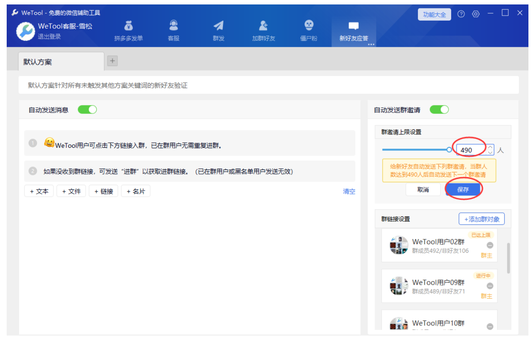
Task: Open the 加群好友 tool
Action: [x=263, y=31]
